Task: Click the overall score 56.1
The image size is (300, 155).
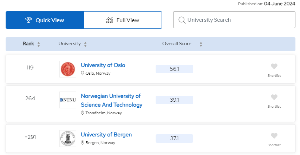Action: pos(174,69)
